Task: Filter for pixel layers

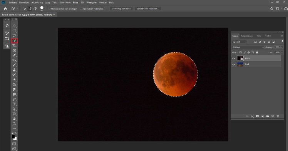Action: 255,42
